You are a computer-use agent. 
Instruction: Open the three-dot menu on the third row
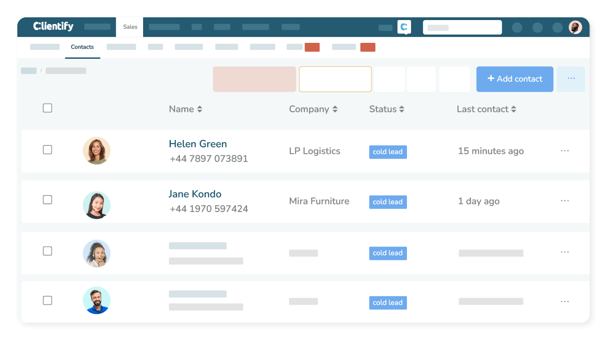(x=565, y=252)
